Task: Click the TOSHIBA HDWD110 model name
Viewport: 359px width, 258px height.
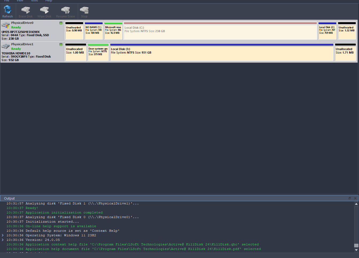Action: click(x=16, y=53)
